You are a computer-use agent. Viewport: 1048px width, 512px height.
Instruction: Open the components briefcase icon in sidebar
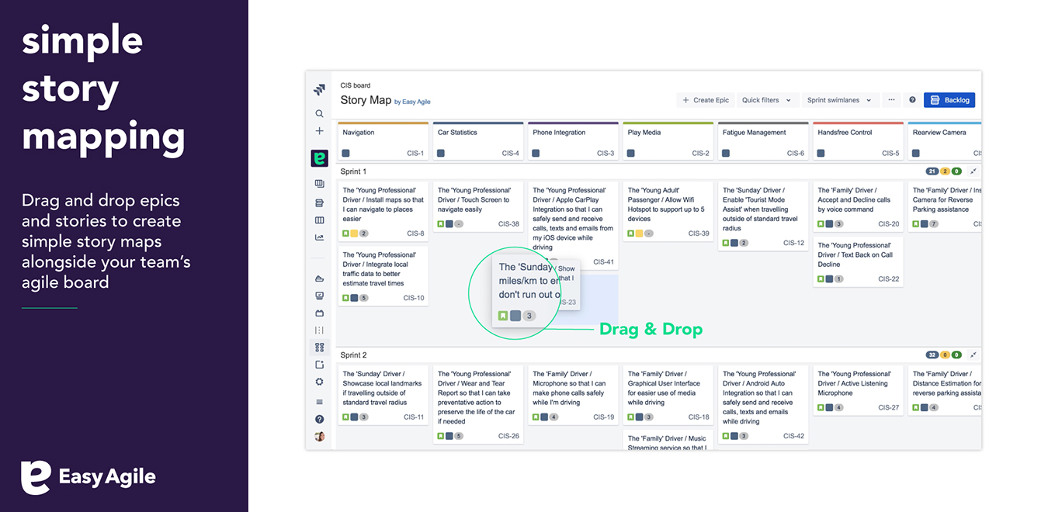tap(319, 313)
